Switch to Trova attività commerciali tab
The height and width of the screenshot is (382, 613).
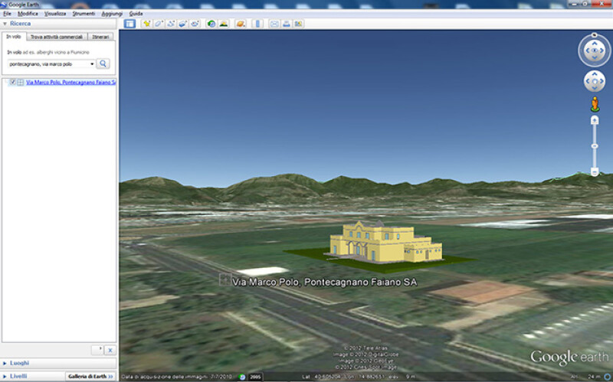pyautogui.click(x=57, y=37)
